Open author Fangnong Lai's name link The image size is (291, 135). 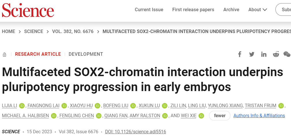44,106
